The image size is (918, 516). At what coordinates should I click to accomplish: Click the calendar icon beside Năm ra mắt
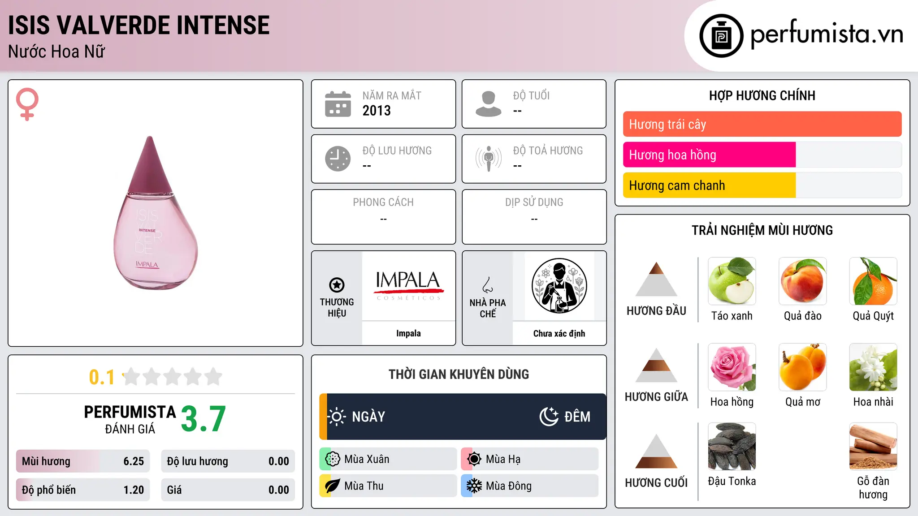pyautogui.click(x=338, y=104)
